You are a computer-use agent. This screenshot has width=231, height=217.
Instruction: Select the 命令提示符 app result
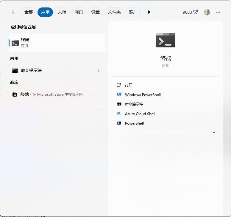(57, 71)
